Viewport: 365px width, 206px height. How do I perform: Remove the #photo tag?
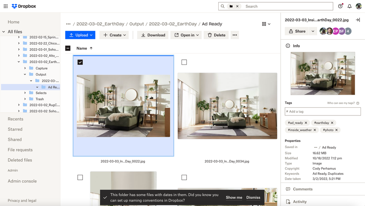point(336,130)
